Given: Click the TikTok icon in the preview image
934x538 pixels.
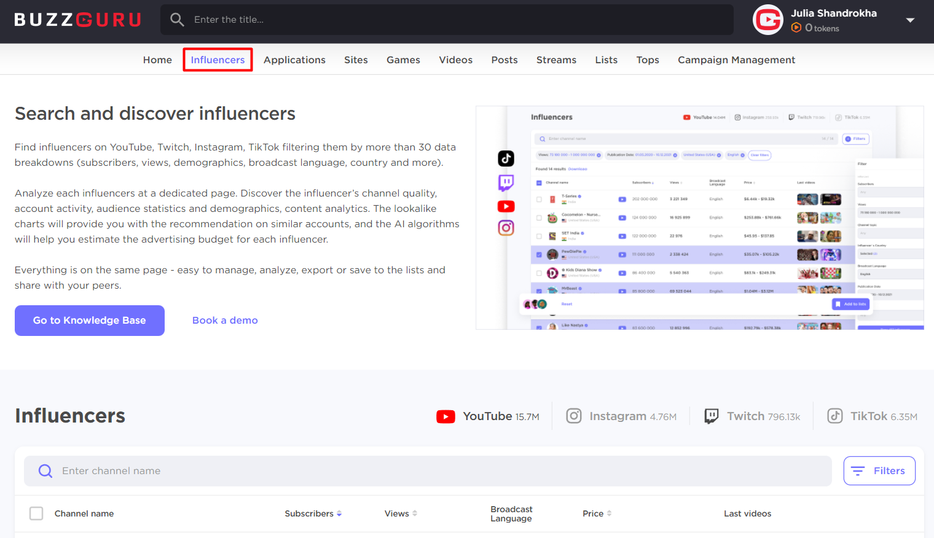Looking at the screenshot, I should (x=506, y=158).
